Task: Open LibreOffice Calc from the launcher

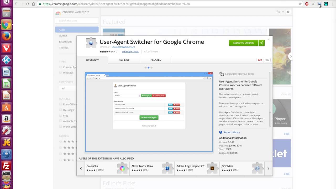Action: tap(6, 84)
